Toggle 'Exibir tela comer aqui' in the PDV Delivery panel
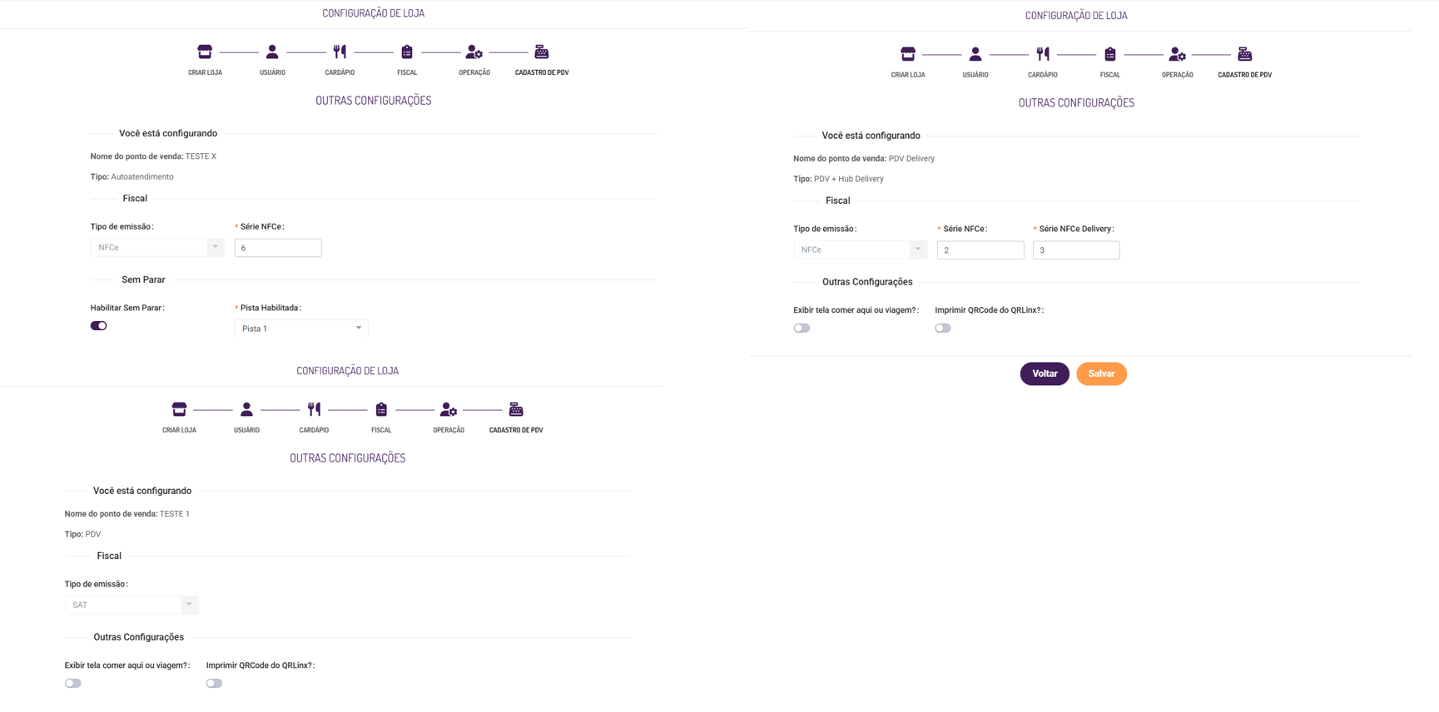Screen dimensions: 1439x712 [x=801, y=328]
